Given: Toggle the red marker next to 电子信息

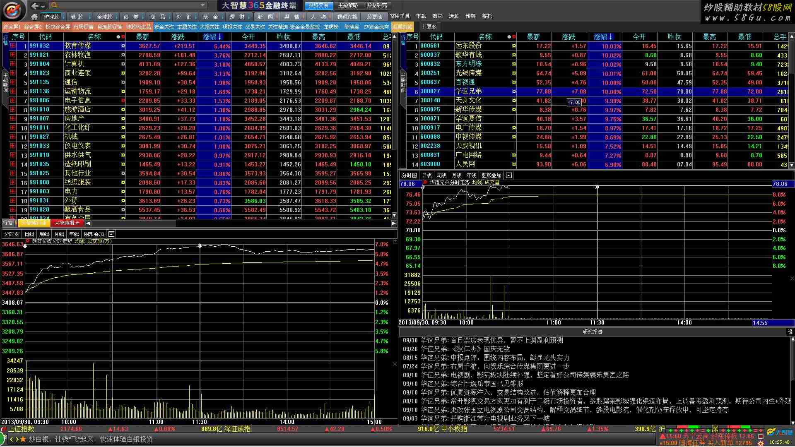Looking at the screenshot, I should click(x=123, y=101).
